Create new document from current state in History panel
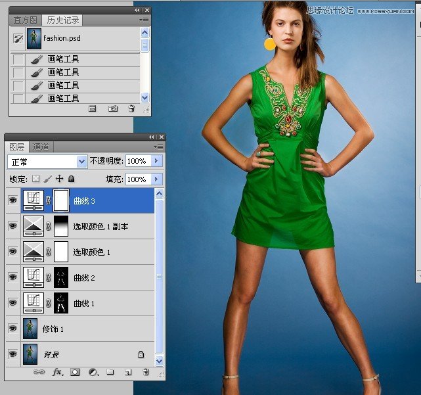This screenshot has height=395, width=421. (93, 108)
